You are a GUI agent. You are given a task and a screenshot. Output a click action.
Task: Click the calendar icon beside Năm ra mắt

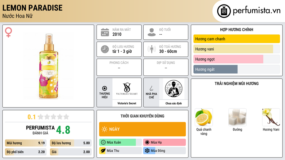click(x=105, y=32)
